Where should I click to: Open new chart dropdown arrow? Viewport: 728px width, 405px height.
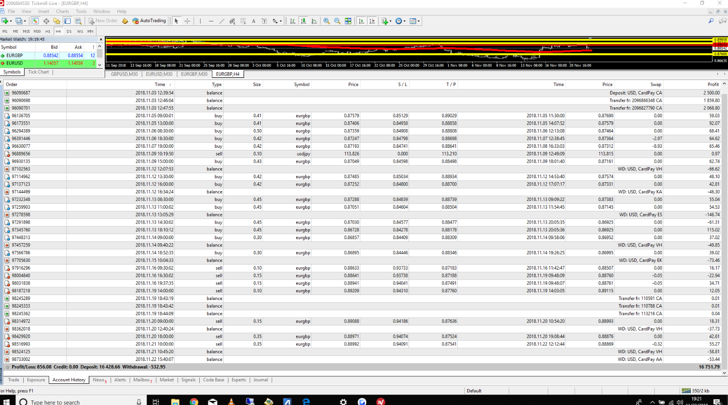[x=11, y=21]
